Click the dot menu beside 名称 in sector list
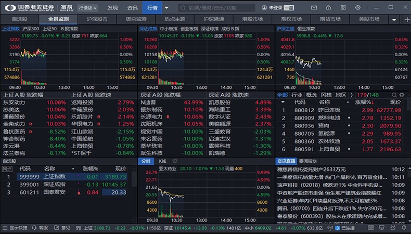411x234 pixels. pos(348,102)
